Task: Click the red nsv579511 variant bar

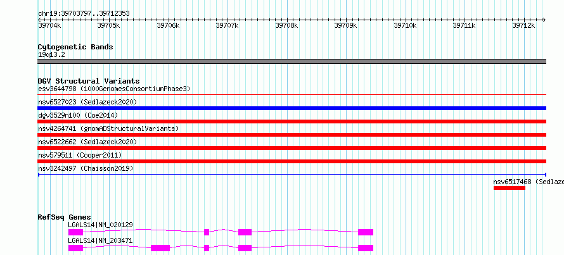Action: coord(292,161)
